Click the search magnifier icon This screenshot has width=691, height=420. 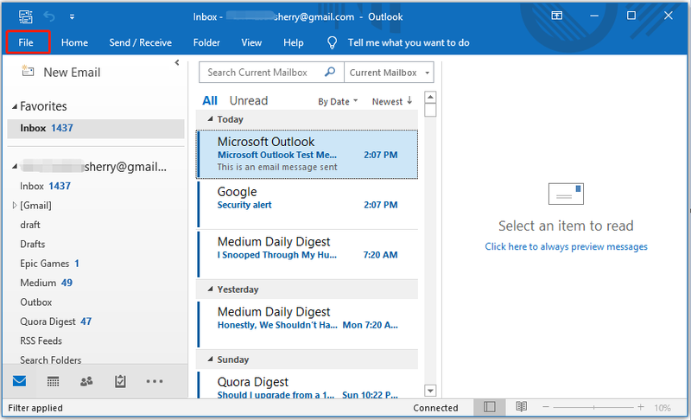coord(330,72)
